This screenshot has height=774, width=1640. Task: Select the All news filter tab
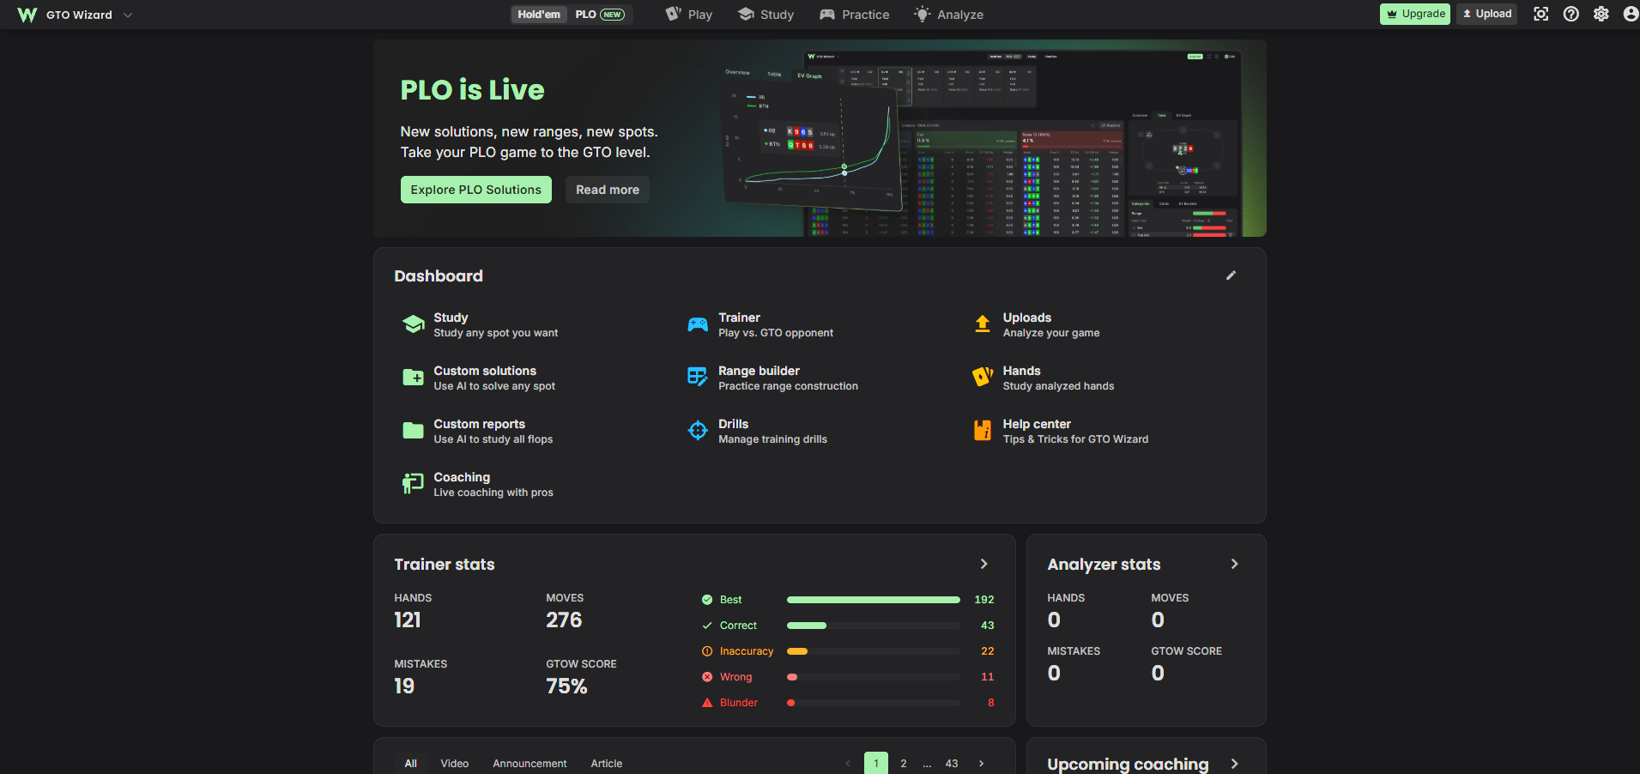click(411, 764)
